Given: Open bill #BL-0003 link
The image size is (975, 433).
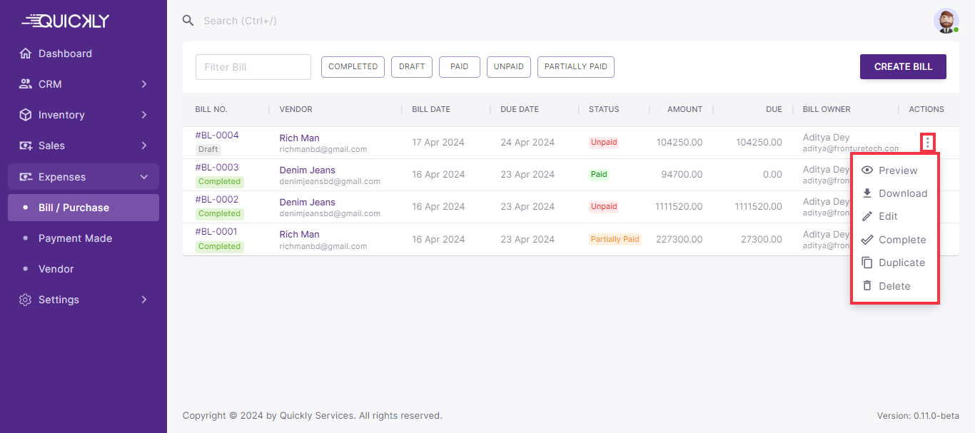Looking at the screenshot, I should point(217,168).
